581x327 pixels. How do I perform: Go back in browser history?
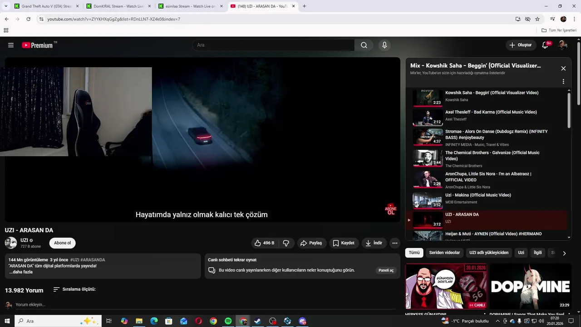coord(6,19)
